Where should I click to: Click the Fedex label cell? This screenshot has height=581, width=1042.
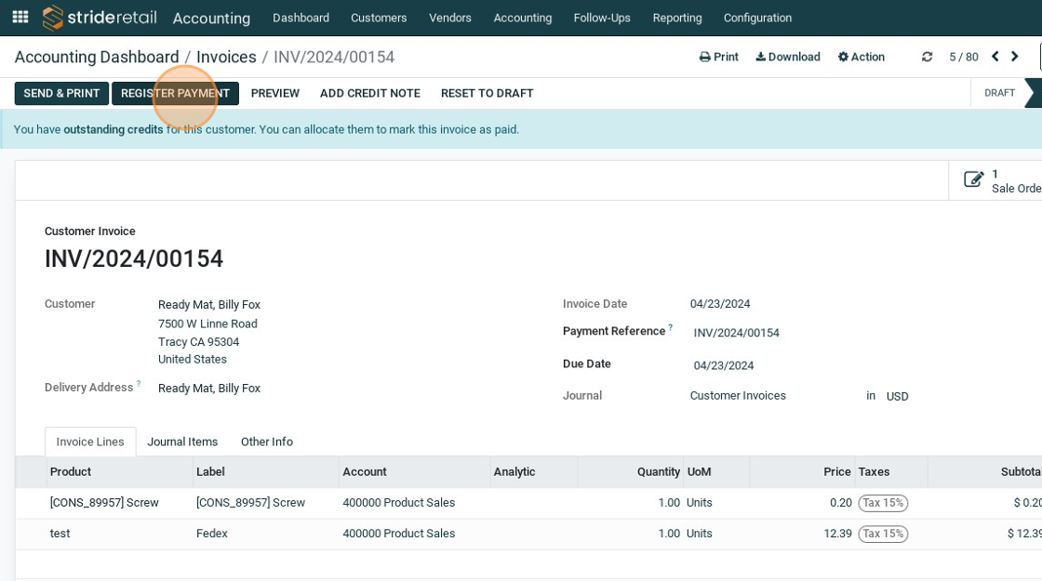tap(212, 534)
